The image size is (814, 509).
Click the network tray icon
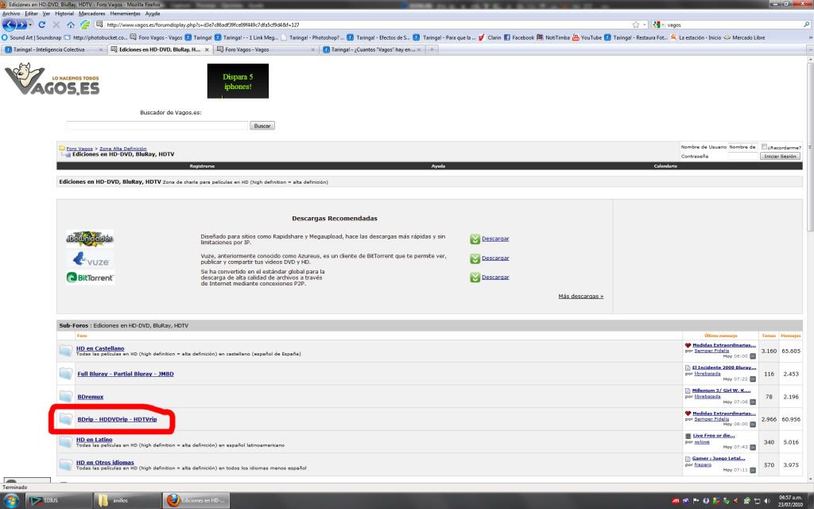click(x=757, y=501)
